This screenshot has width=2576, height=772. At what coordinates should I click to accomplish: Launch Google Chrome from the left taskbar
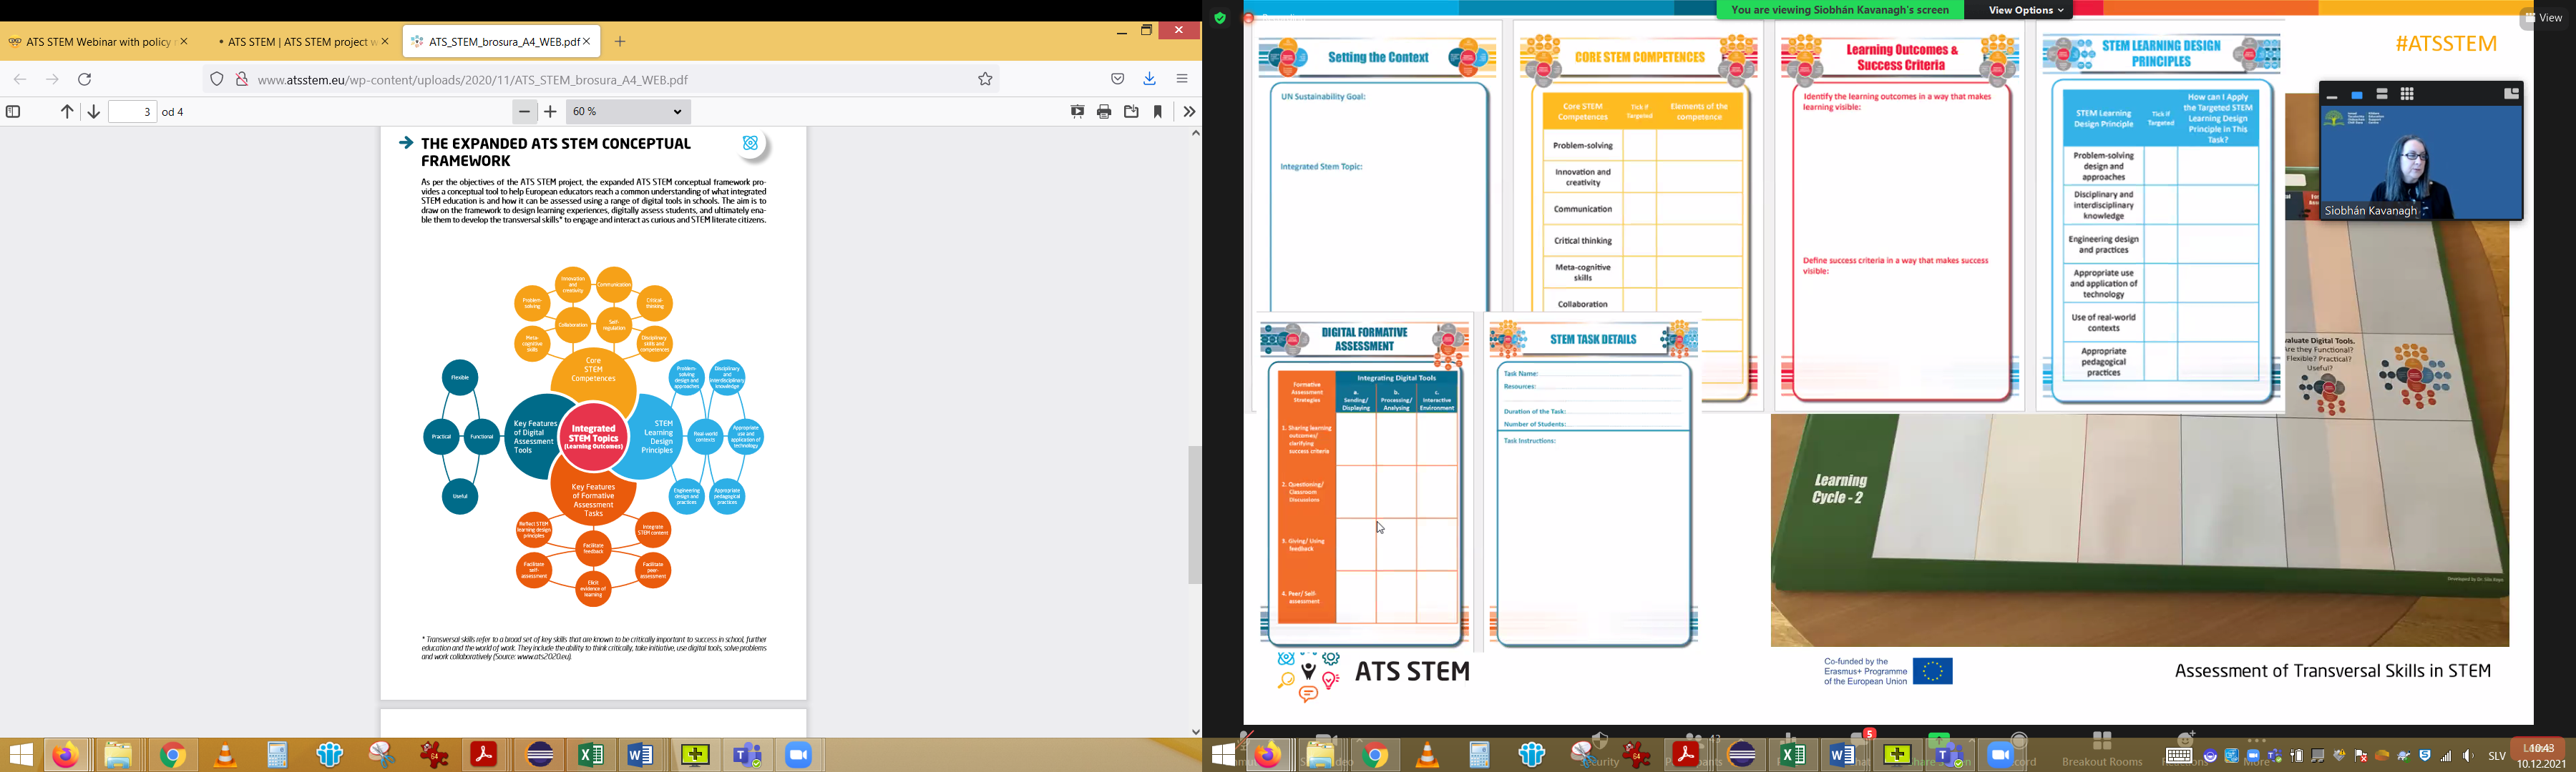coord(173,755)
